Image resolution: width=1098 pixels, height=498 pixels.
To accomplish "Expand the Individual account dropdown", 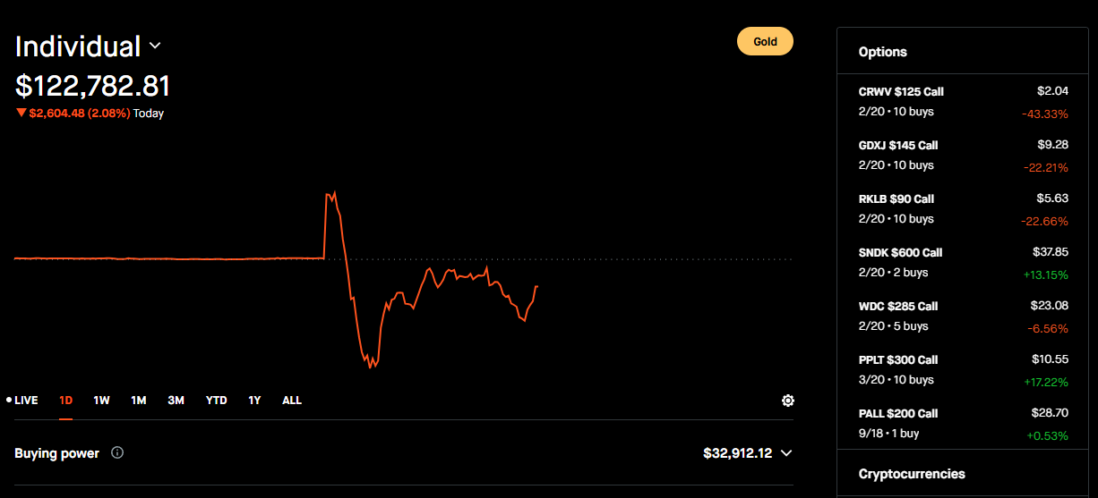I will click(x=154, y=46).
